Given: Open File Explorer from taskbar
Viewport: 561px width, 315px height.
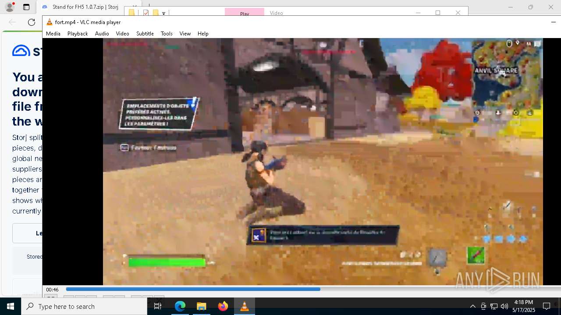Looking at the screenshot, I should click(201, 306).
